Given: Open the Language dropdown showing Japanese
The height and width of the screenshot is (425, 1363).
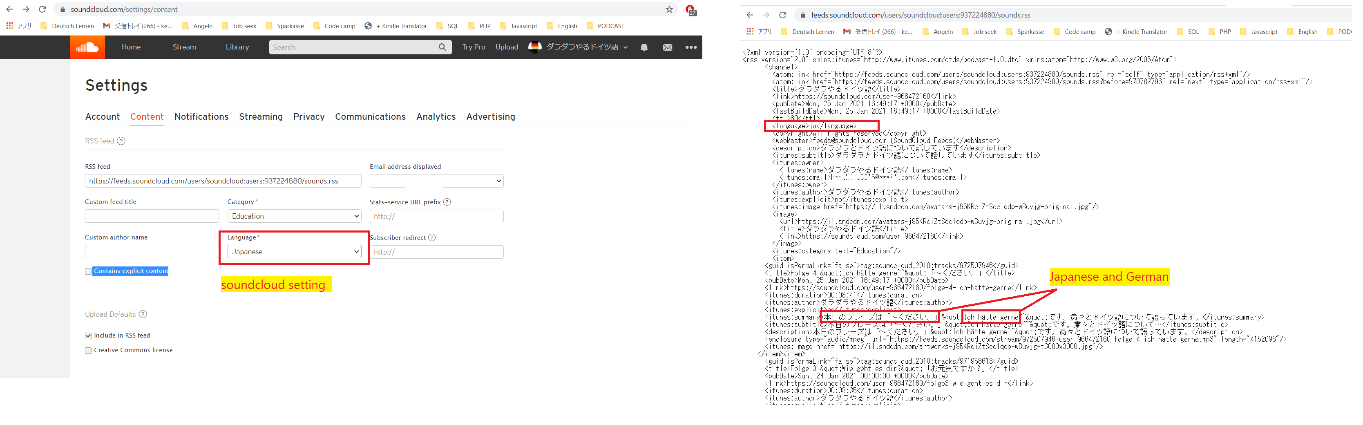Looking at the screenshot, I should point(295,251).
